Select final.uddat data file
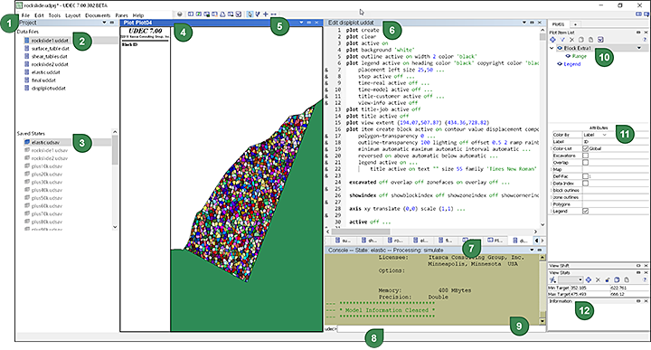The image size is (651, 350). (x=43, y=80)
